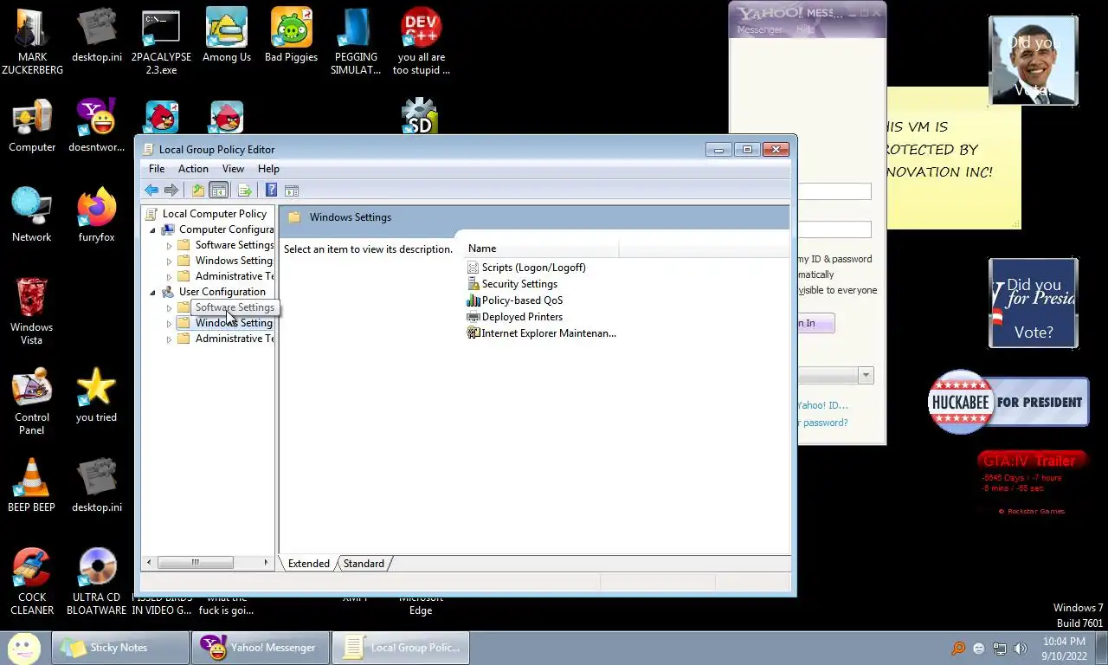The height and width of the screenshot is (665, 1108).
Task: Expand Software Settings under Computer Configuration
Action: (170, 246)
